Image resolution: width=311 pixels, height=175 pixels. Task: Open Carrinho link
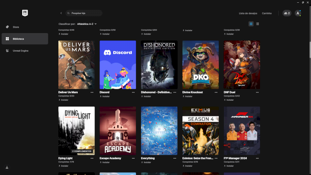[x=267, y=13]
